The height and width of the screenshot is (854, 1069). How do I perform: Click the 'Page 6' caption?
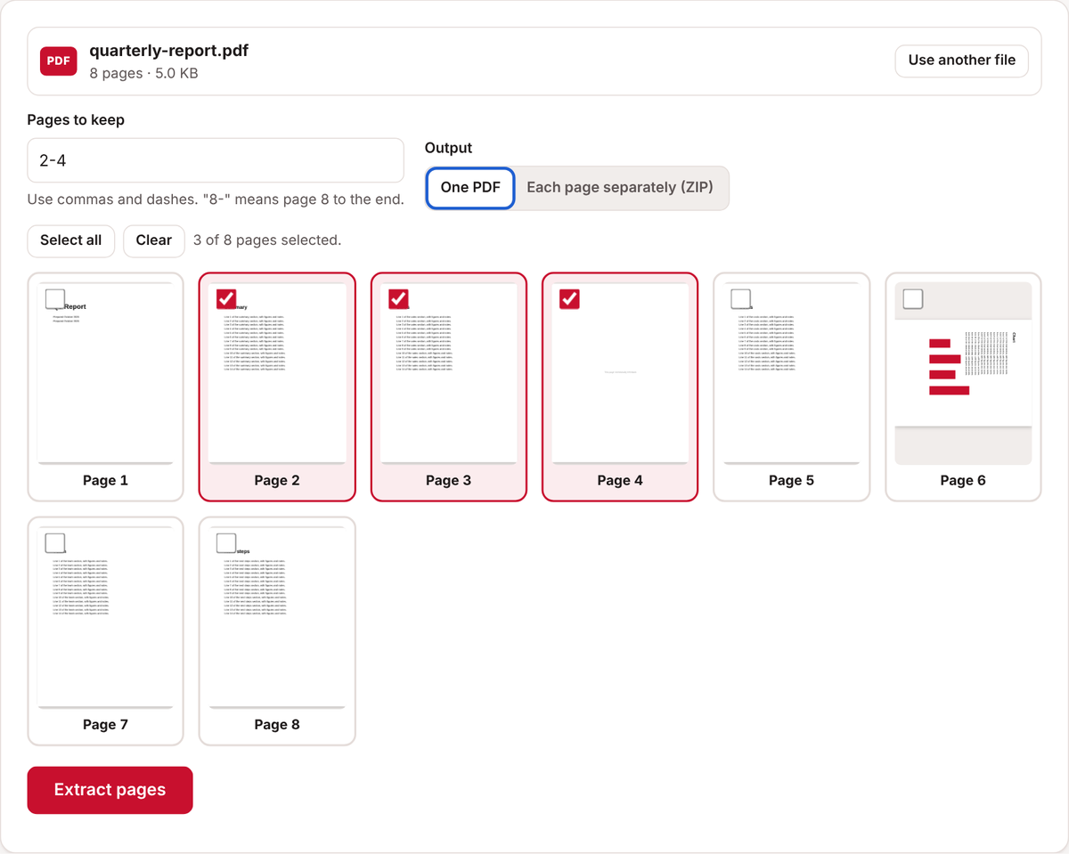click(x=963, y=480)
